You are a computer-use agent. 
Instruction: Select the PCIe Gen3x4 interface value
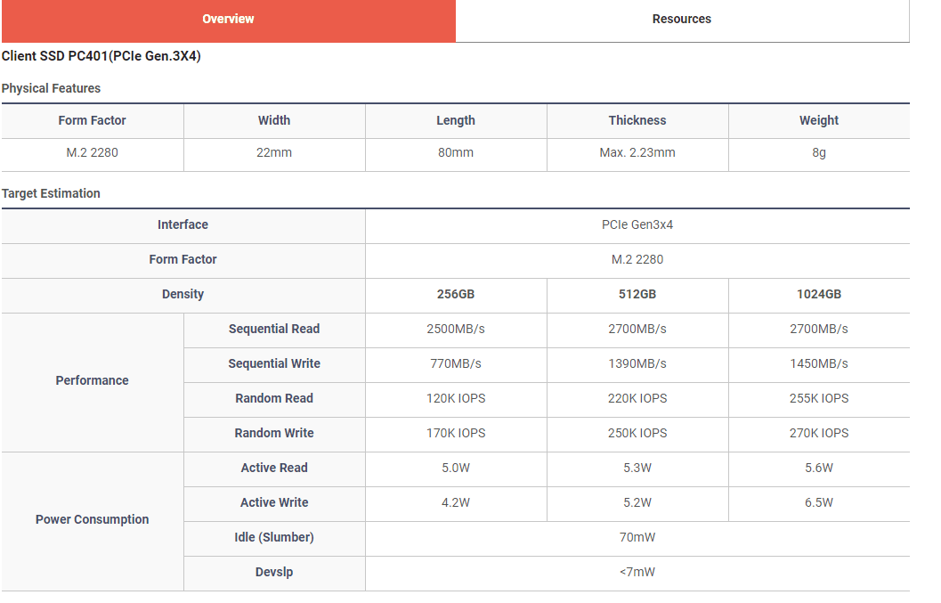point(637,224)
